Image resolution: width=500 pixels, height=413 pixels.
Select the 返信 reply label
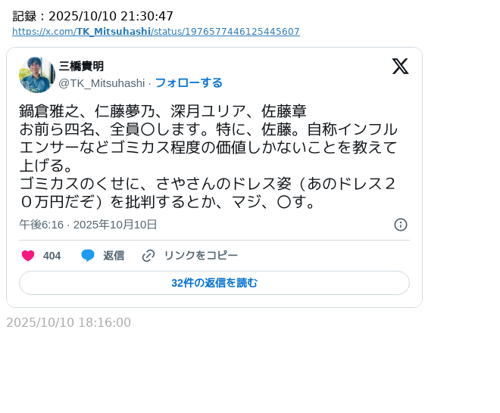pos(114,256)
